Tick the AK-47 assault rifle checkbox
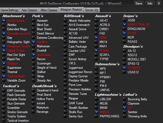Viewport: 163px width, 123px height. click(x=96, y=21)
